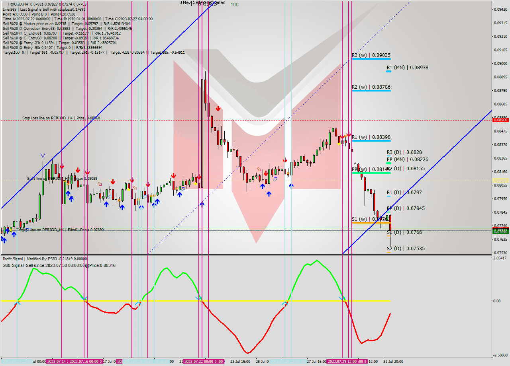Select the PP (D) | 0.07845 pivot label
Screen dimensions: 510x366
(x=406, y=208)
